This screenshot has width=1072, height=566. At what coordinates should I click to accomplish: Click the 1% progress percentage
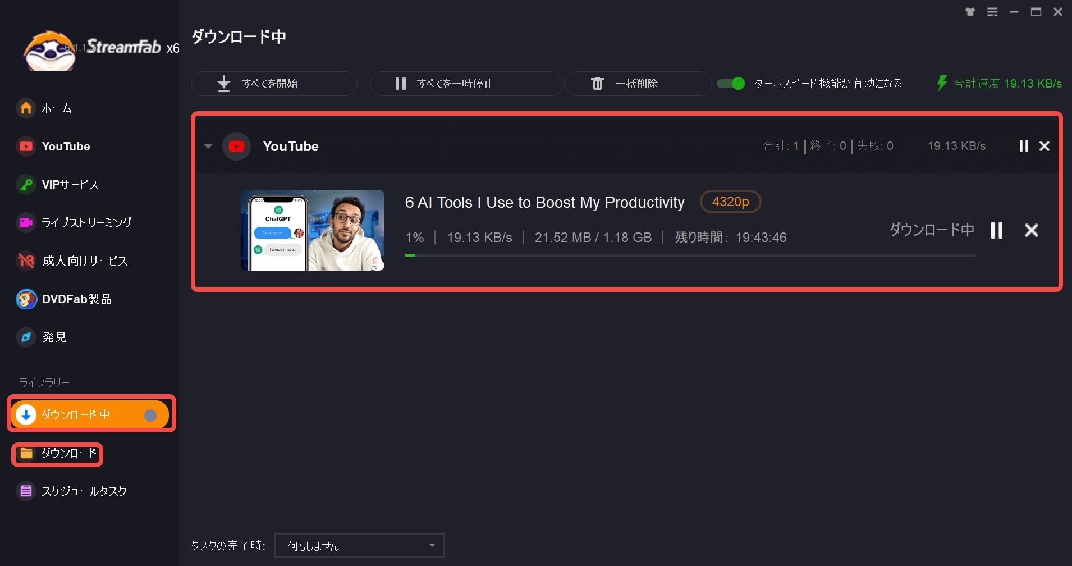(x=415, y=238)
